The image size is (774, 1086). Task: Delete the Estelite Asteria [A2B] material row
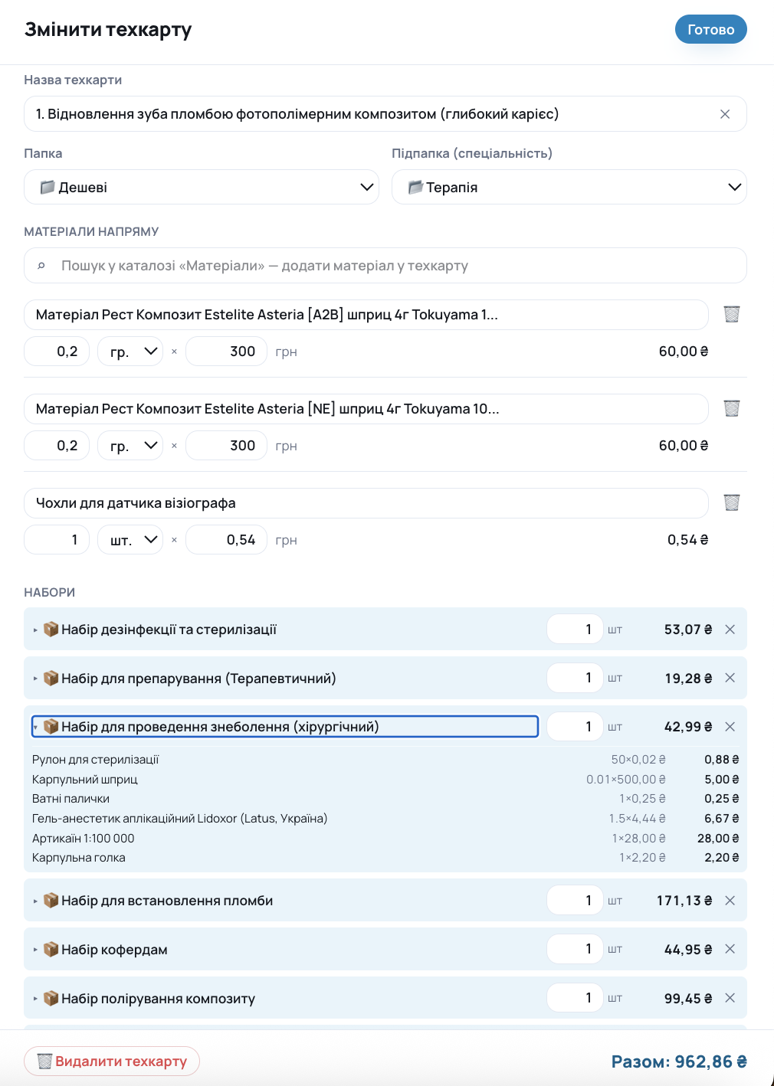[732, 314]
